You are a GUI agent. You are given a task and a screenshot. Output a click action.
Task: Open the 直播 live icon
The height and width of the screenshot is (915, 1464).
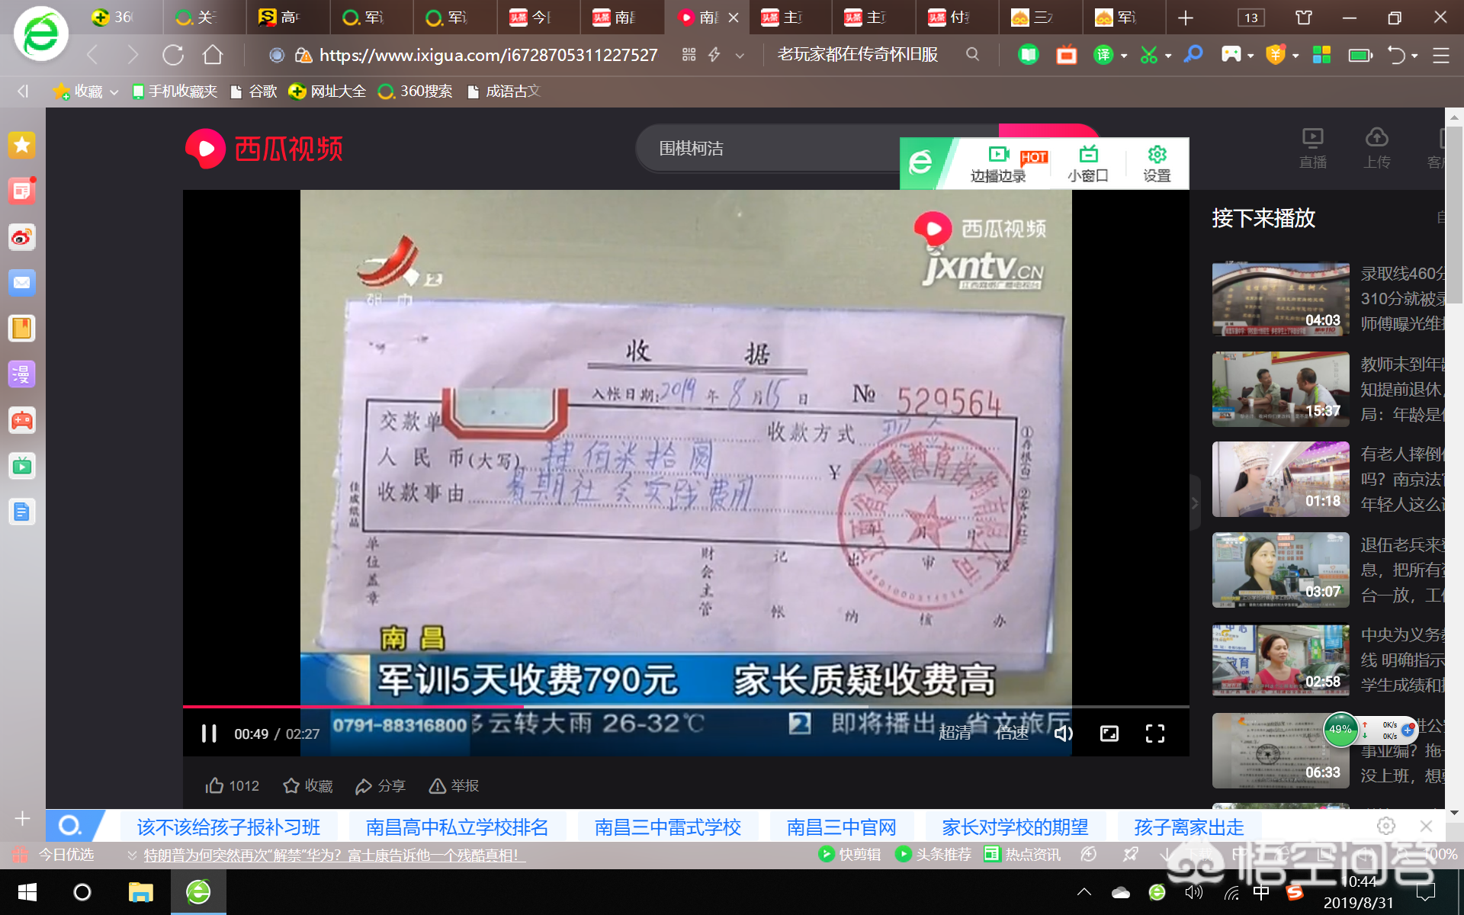pyautogui.click(x=1312, y=139)
